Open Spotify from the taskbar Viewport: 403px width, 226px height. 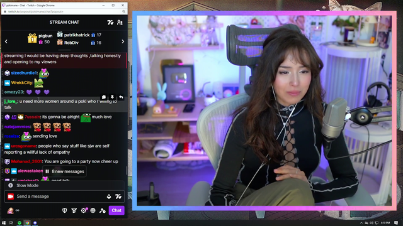(x=20, y=223)
